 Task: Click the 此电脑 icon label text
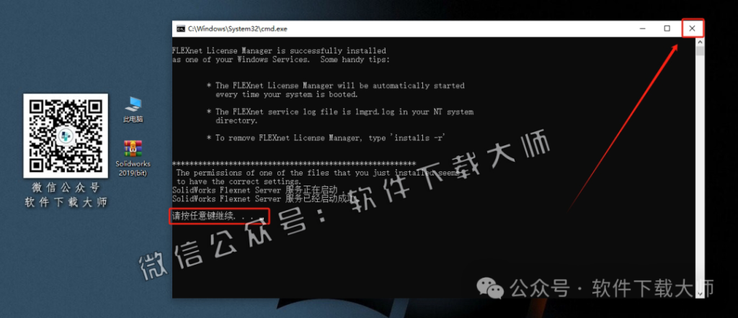pos(133,119)
